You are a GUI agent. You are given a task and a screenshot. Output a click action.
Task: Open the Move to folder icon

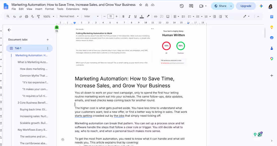147,5
